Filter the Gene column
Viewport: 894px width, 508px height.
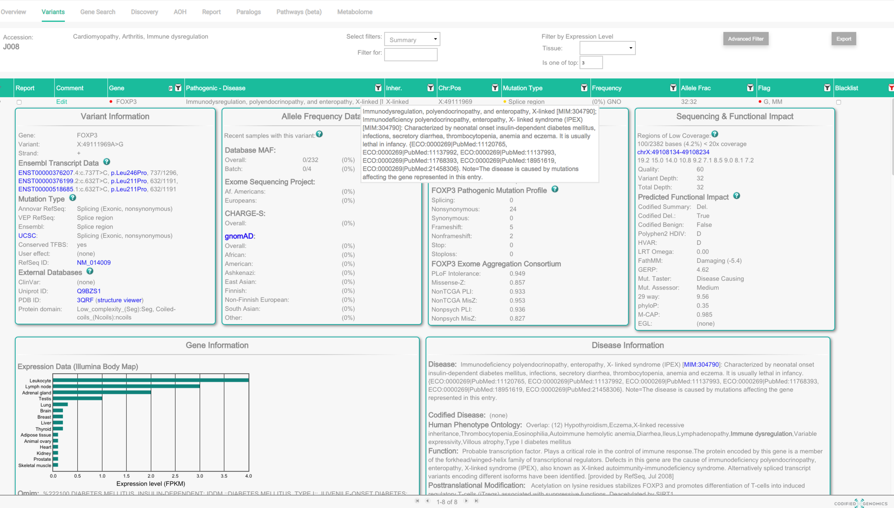click(178, 88)
